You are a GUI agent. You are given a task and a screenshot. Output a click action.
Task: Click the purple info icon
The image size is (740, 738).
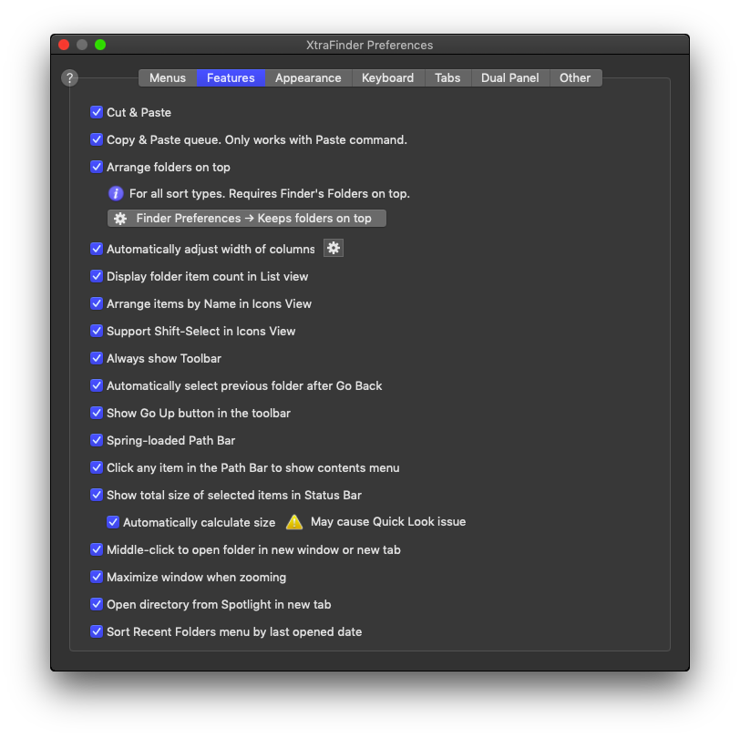pos(116,193)
